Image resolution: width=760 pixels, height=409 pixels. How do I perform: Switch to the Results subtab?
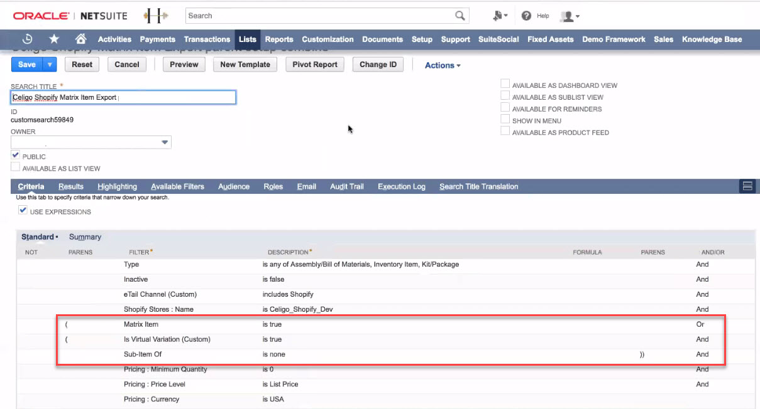tap(71, 186)
